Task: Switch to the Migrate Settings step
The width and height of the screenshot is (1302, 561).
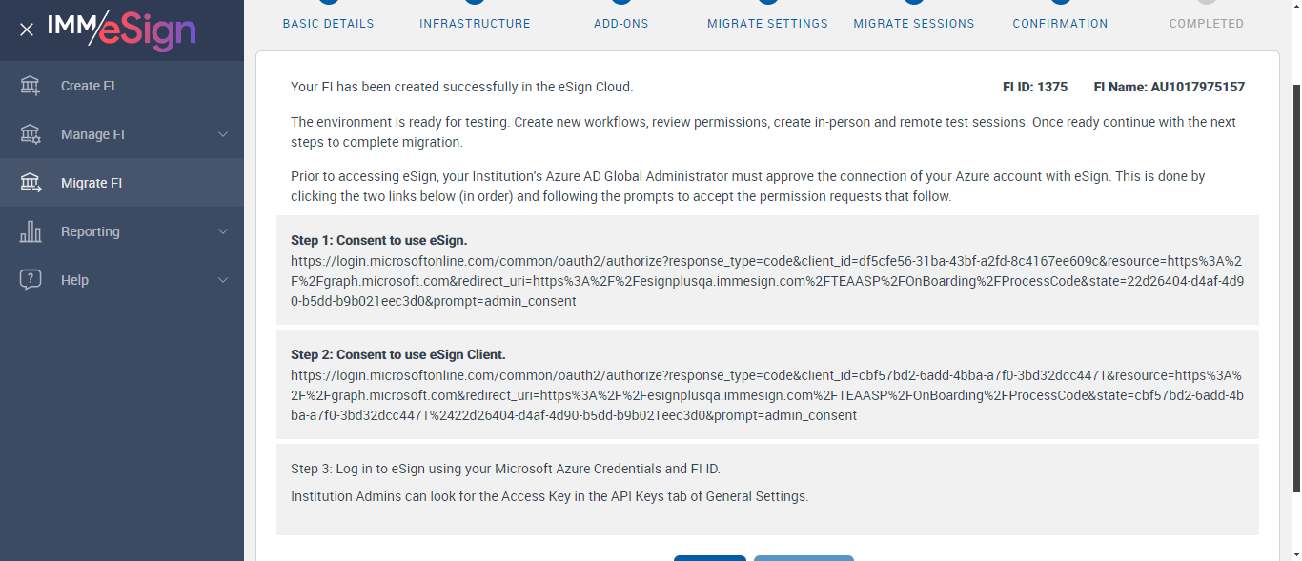Action: pyautogui.click(x=767, y=24)
